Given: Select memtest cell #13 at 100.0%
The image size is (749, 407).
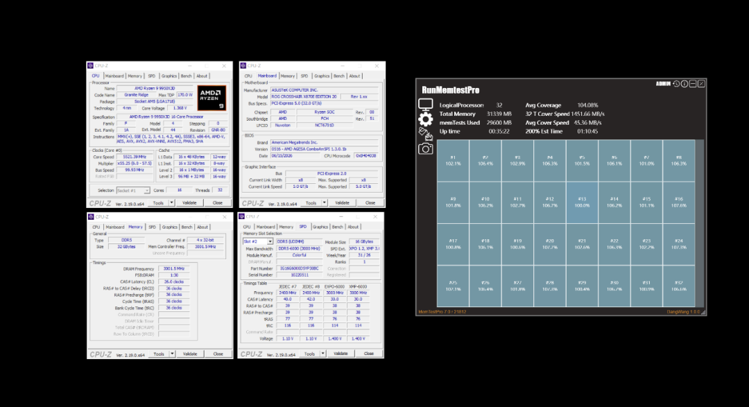Looking at the screenshot, I should click(x=582, y=202).
